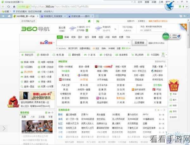This screenshot has height=145, width=190.
Task: Click the green N icon above the weather
Action: (98, 21)
